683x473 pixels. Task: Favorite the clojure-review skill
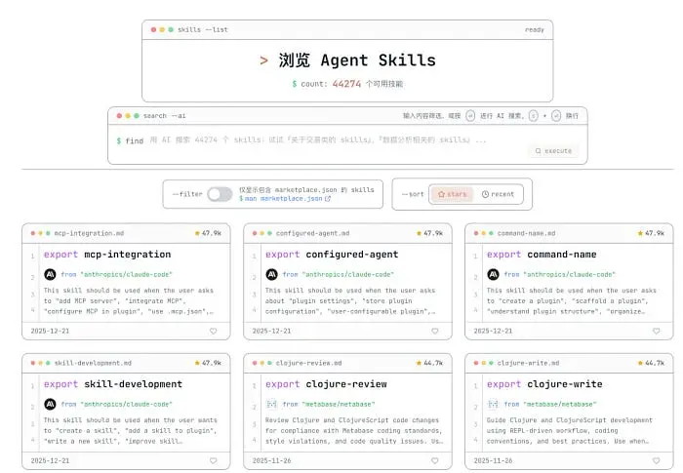(x=435, y=460)
